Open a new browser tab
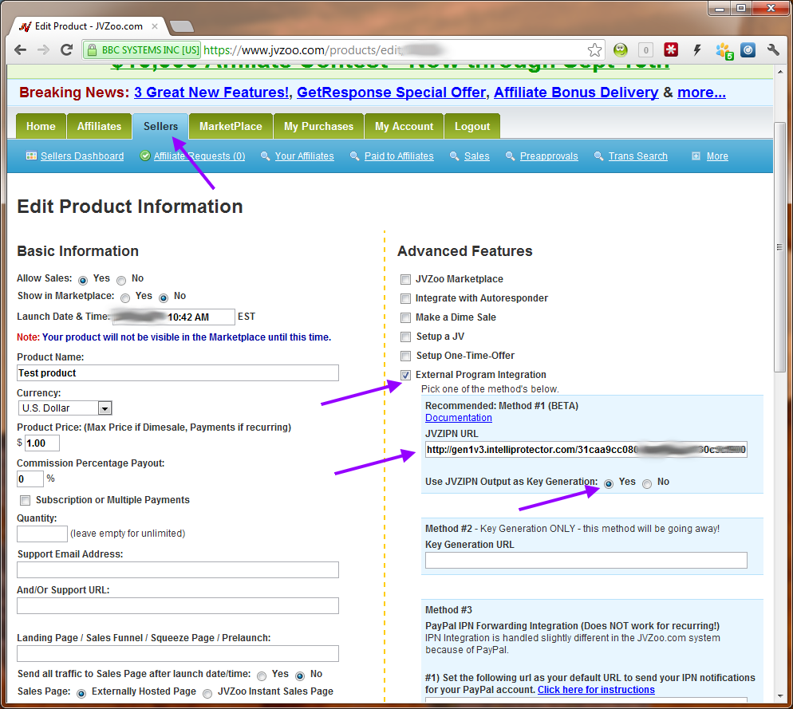 [181, 26]
